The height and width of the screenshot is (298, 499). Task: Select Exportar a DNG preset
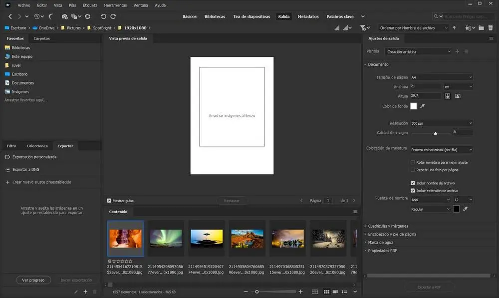(x=25, y=170)
